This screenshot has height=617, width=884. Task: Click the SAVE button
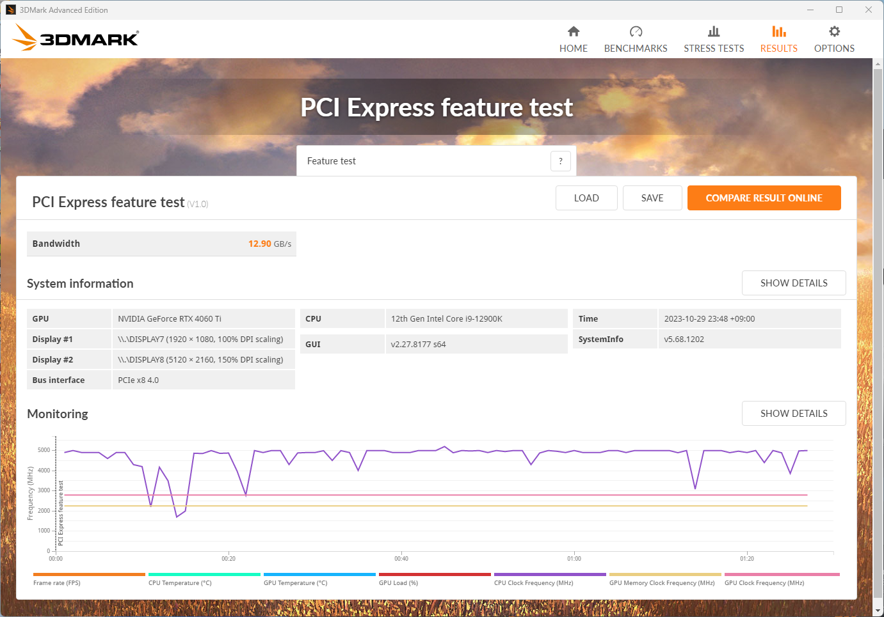coord(652,198)
